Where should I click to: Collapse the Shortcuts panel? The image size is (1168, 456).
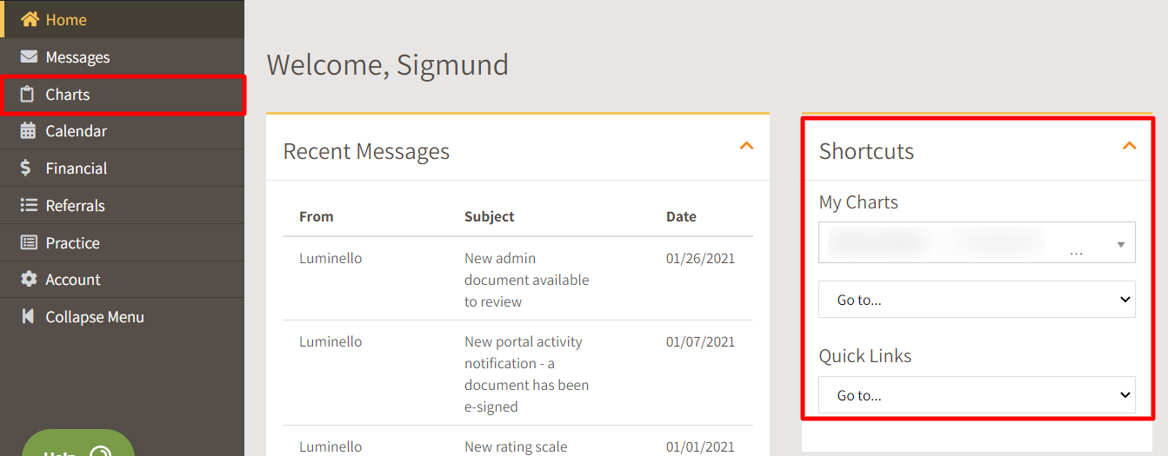pyautogui.click(x=1129, y=146)
